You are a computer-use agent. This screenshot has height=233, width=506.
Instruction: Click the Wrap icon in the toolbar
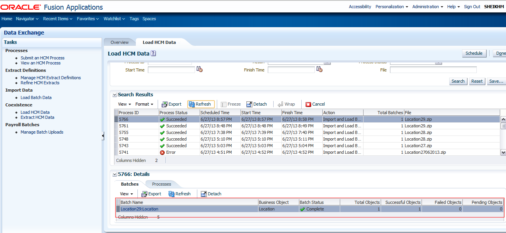(x=287, y=104)
